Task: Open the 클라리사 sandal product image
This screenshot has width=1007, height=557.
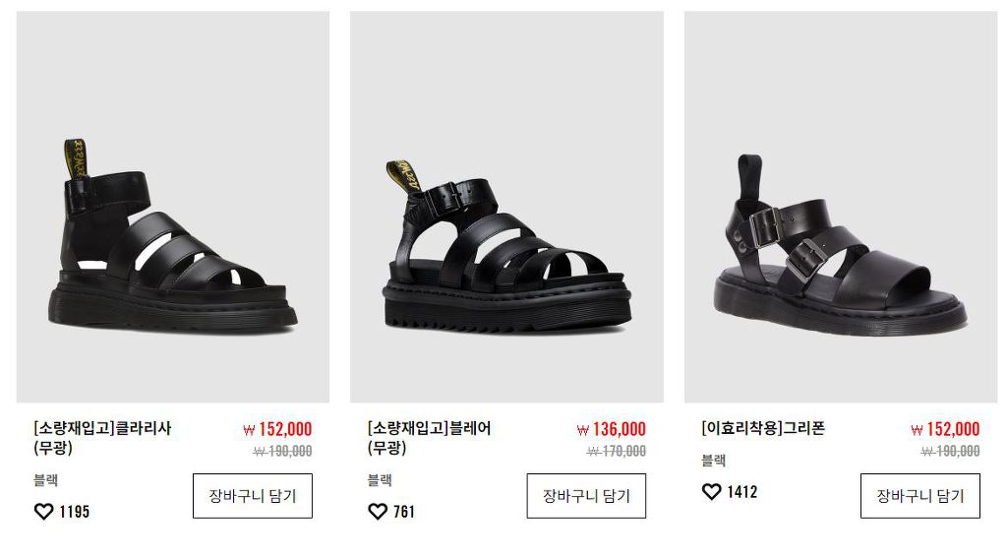Action: pos(173,207)
